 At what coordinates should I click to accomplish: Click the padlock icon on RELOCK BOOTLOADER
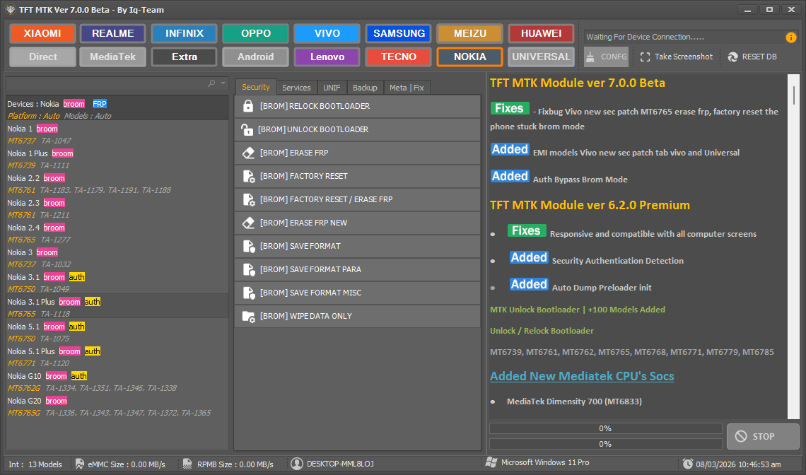pyautogui.click(x=247, y=106)
